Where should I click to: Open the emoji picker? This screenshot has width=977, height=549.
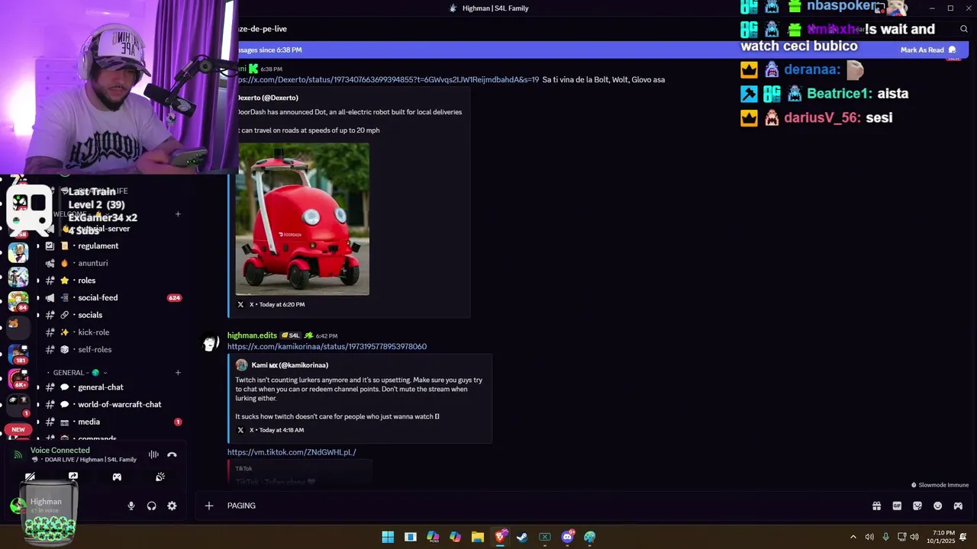coord(938,506)
